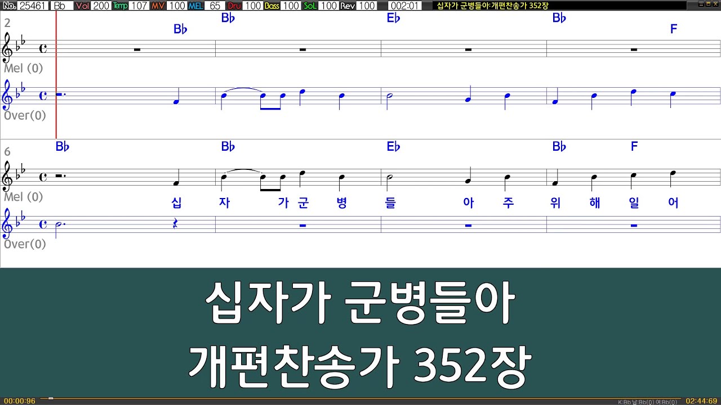Select measure number 6 label
The height and width of the screenshot is (405, 721).
point(7,152)
